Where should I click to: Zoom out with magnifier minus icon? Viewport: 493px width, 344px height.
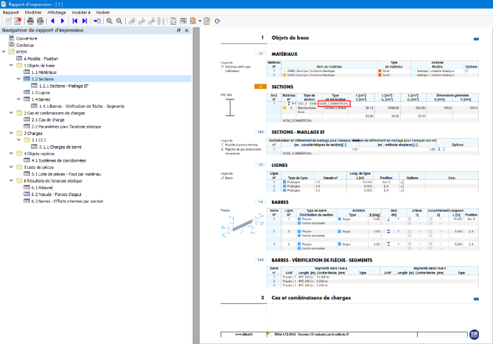coord(119,21)
